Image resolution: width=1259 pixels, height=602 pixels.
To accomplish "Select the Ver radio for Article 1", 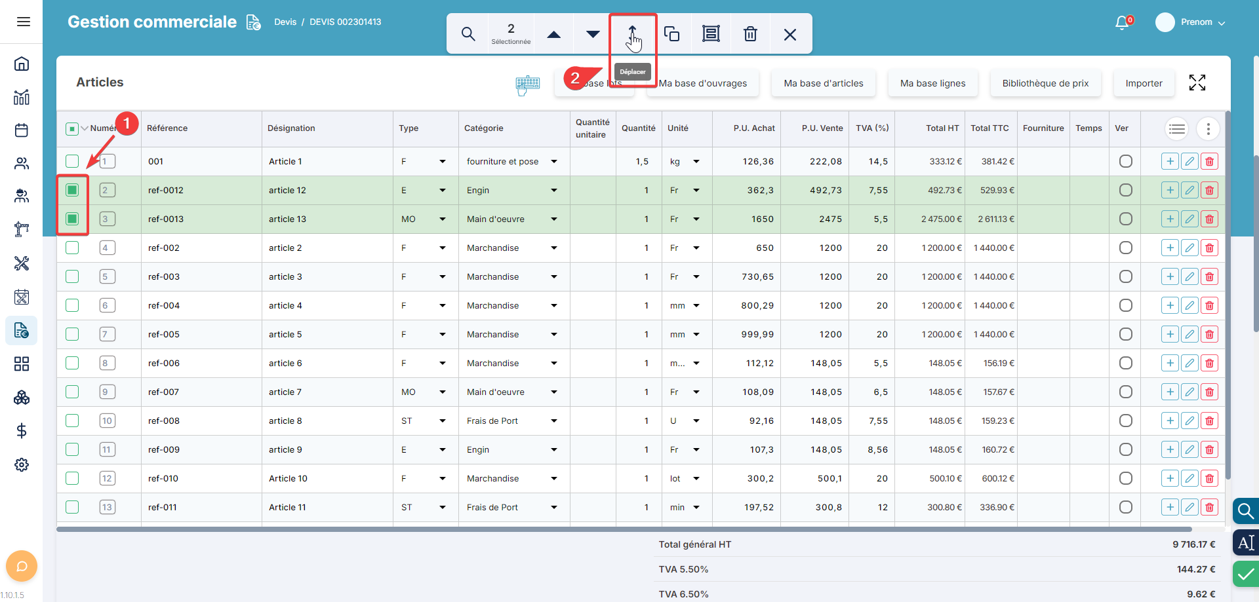I will point(1125,161).
